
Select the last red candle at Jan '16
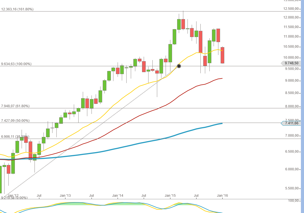[x=222, y=55]
